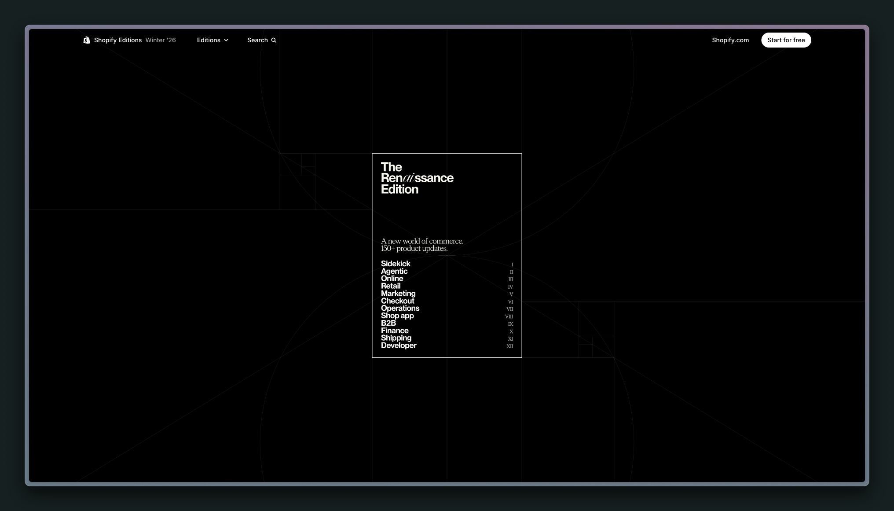
Task: Navigate to the Checkout section
Action: point(397,301)
